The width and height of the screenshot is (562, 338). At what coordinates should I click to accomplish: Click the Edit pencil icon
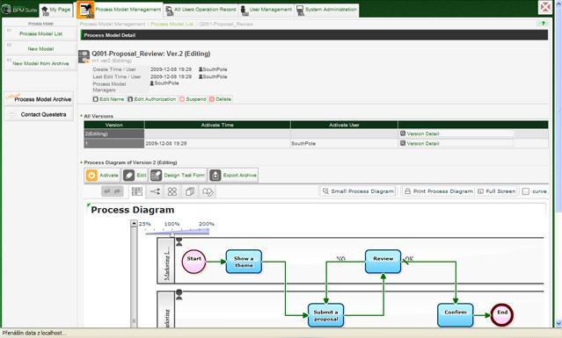(128, 176)
